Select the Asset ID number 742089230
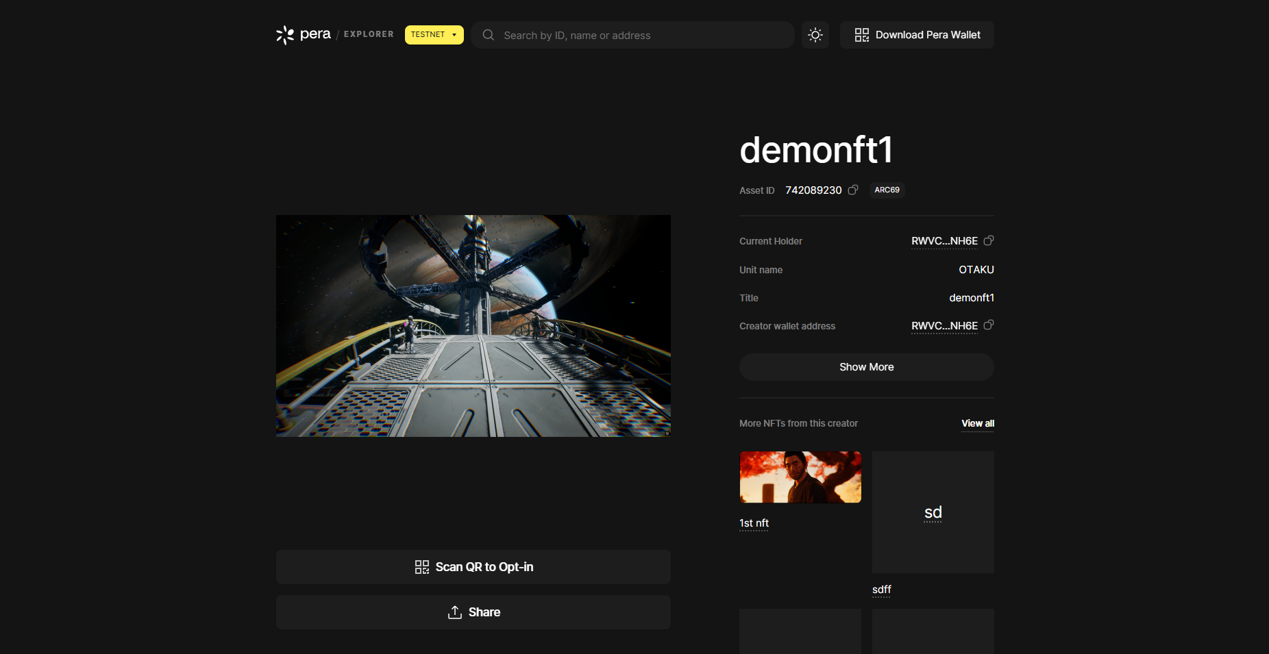Image resolution: width=1269 pixels, height=654 pixels. pyautogui.click(x=813, y=190)
